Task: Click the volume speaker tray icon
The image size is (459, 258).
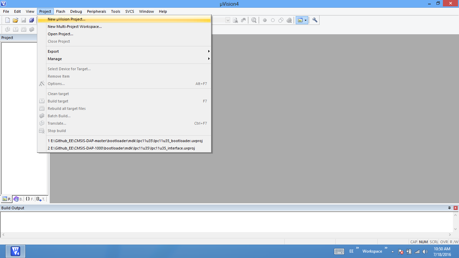Action: (x=425, y=251)
